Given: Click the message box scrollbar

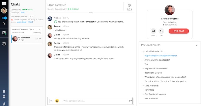Looking at the screenshot, I should (x=133, y=101).
